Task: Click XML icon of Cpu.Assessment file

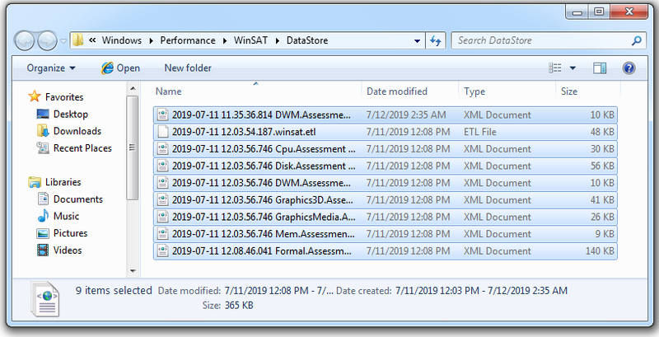Action: [162, 149]
